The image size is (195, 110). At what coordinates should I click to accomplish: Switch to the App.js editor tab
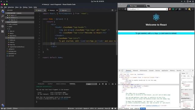pyautogui.click(x=39, y=10)
